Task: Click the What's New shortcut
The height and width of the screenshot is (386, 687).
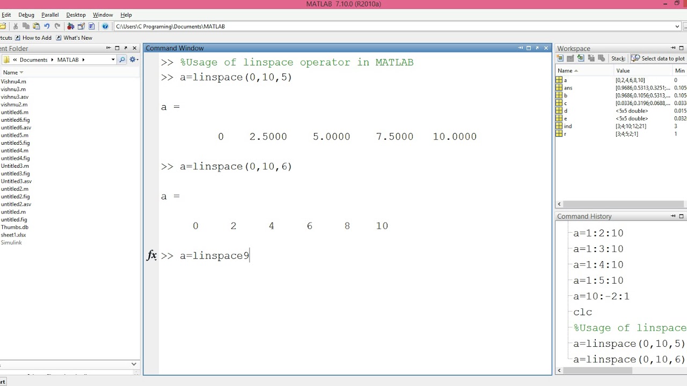Action: (74, 38)
